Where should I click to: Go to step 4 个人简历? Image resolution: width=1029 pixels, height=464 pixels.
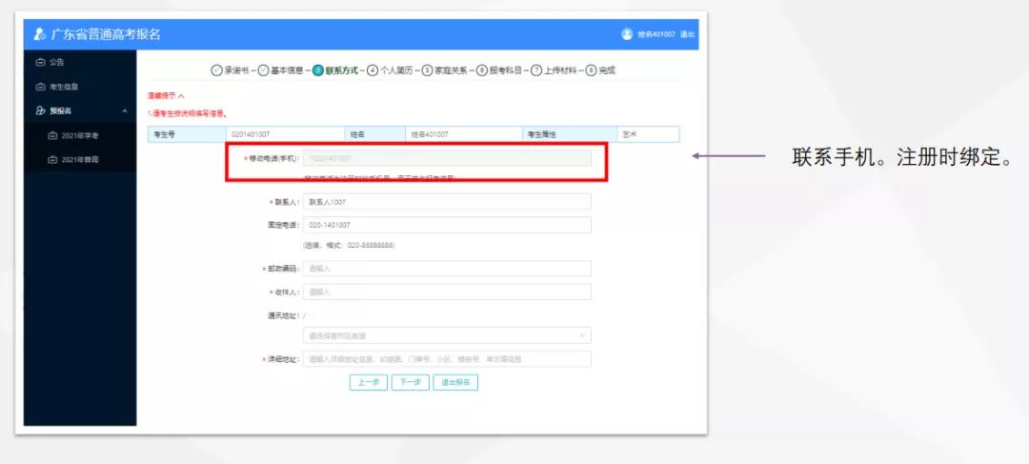pyautogui.click(x=390, y=71)
